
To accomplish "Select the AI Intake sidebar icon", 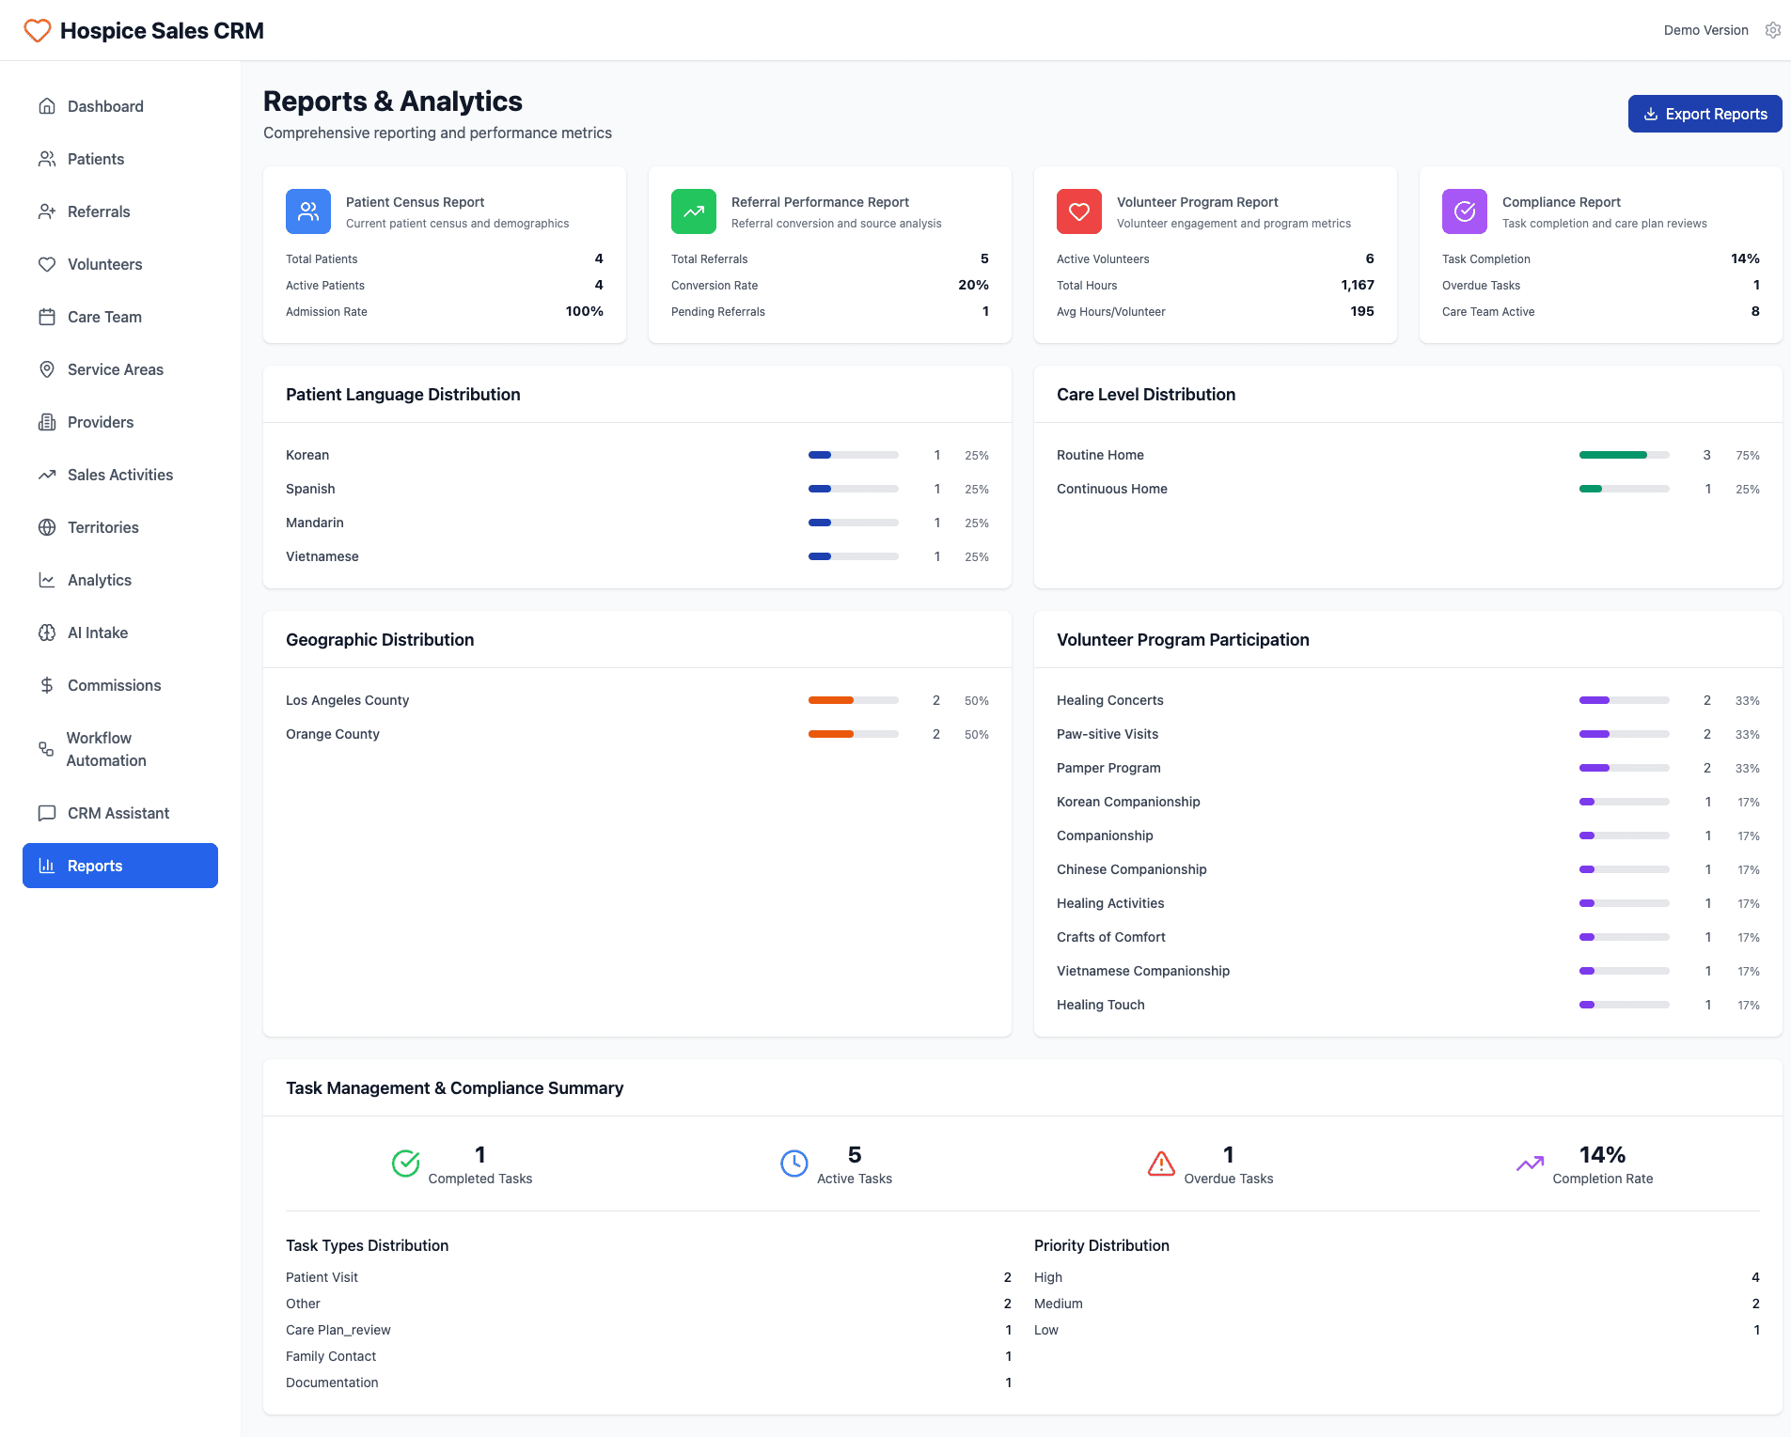I will 47,633.
